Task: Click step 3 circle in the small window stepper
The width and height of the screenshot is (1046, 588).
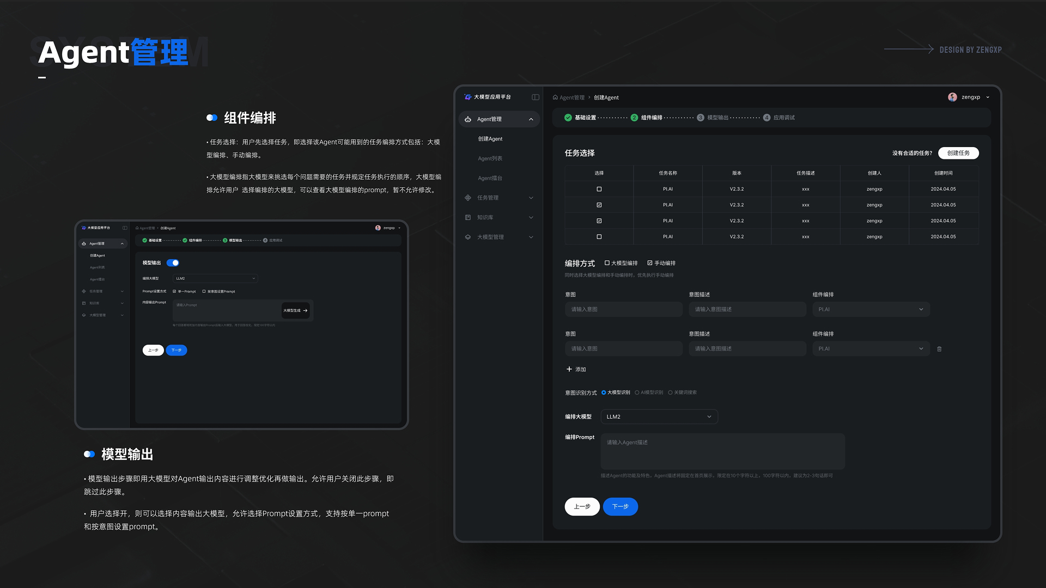Action: tap(225, 240)
